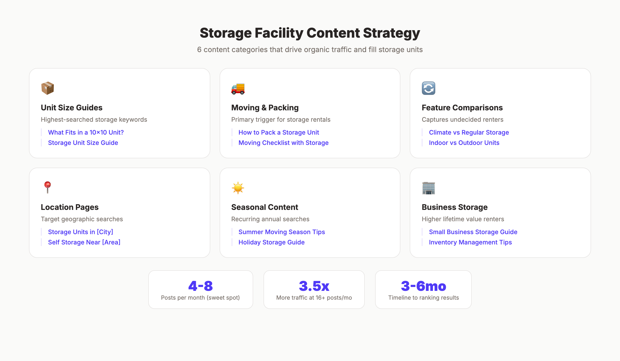Click the red pushpin icon for Location Pages
Image resolution: width=620 pixels, height=361 pixels.
coord(47,188)
